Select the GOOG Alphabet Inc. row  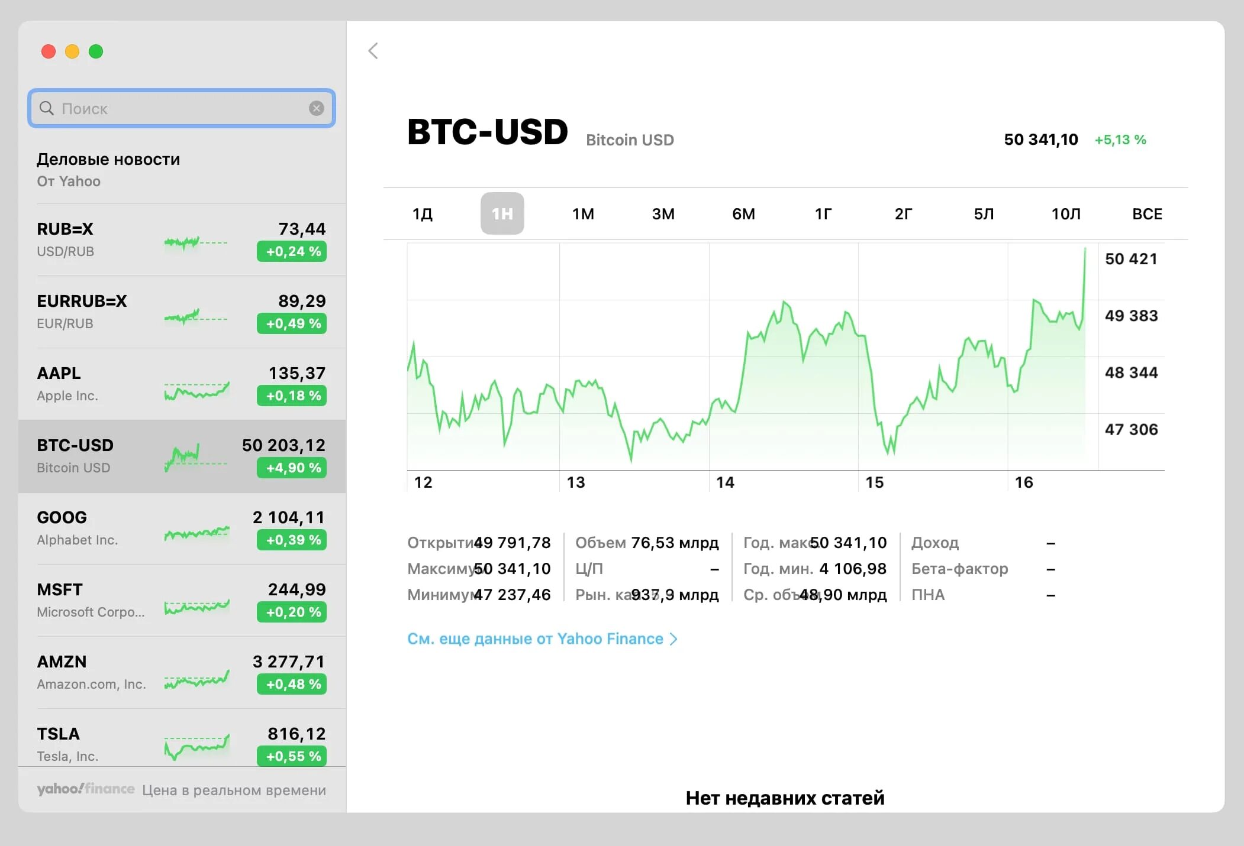click(182, 529)
